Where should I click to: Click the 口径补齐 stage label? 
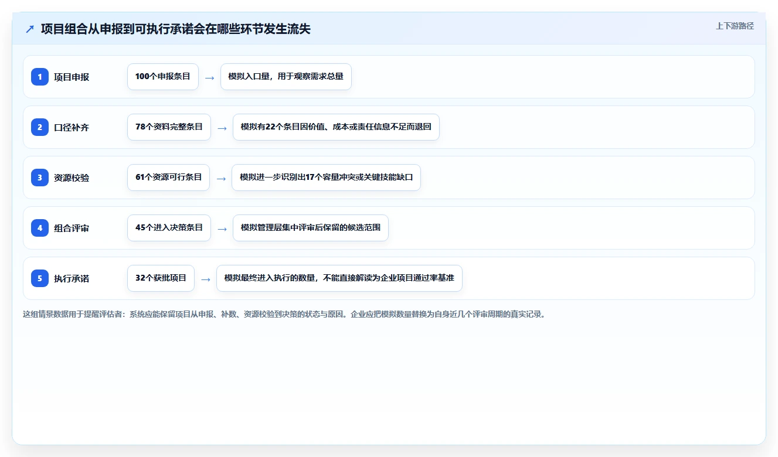(72, 127)
